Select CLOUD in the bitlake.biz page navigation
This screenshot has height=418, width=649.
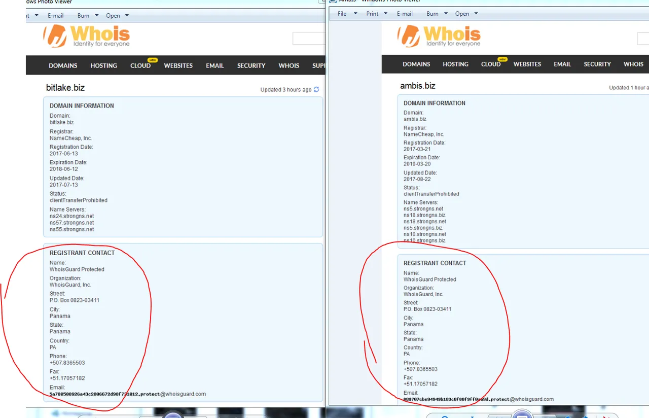click(x=140, y=65)
